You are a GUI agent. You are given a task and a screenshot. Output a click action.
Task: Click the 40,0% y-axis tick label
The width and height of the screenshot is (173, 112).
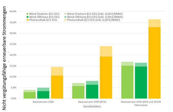(x=13, y=12)
